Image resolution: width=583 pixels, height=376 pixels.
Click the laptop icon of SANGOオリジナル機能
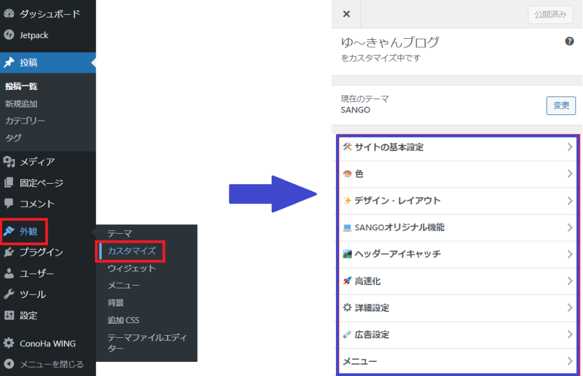(347, 228)
